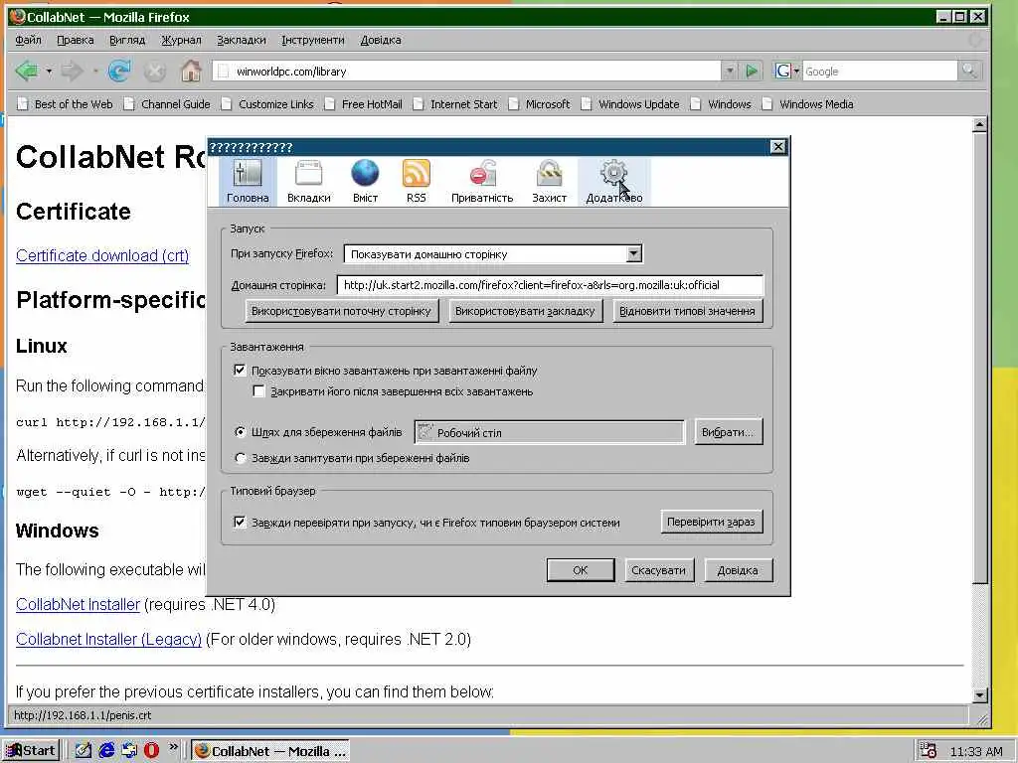This screenshot has width=1018, height=763.
Task: Open the Вміст preferences pane
Action: (x=365, y=182)
